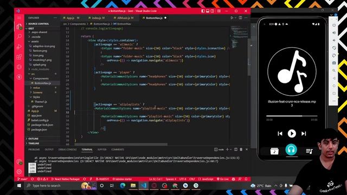Open the Manage gear in activity bar
Viewport: 347px width, 195px height.
pos(20,172)
